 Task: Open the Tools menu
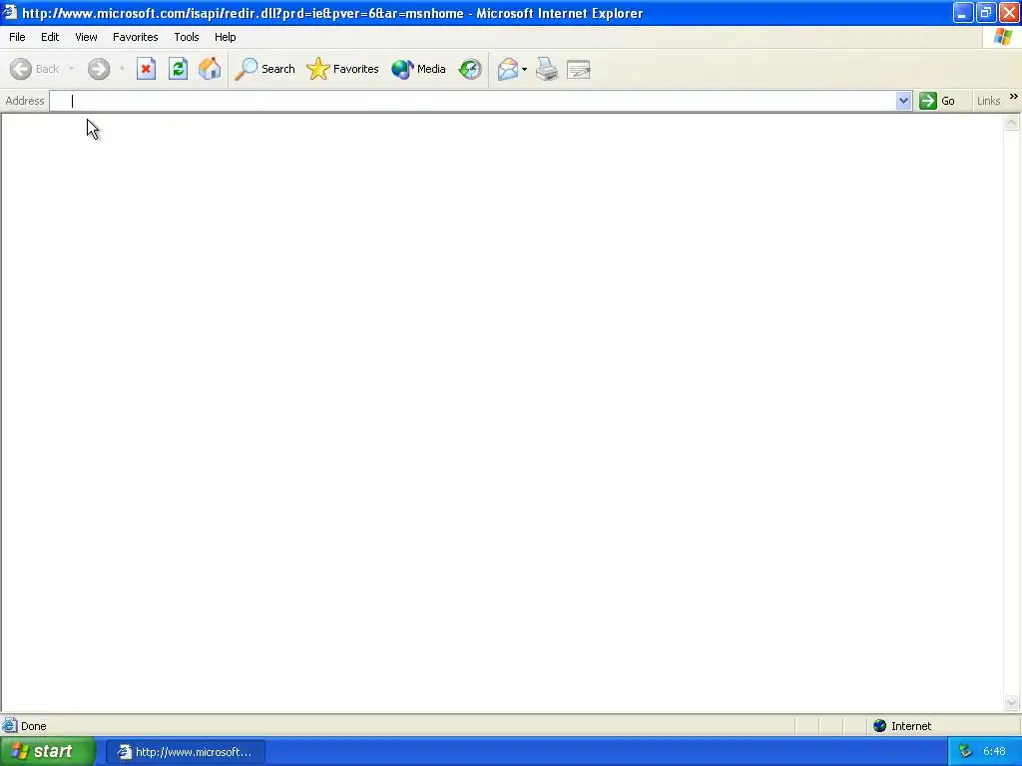187,37
